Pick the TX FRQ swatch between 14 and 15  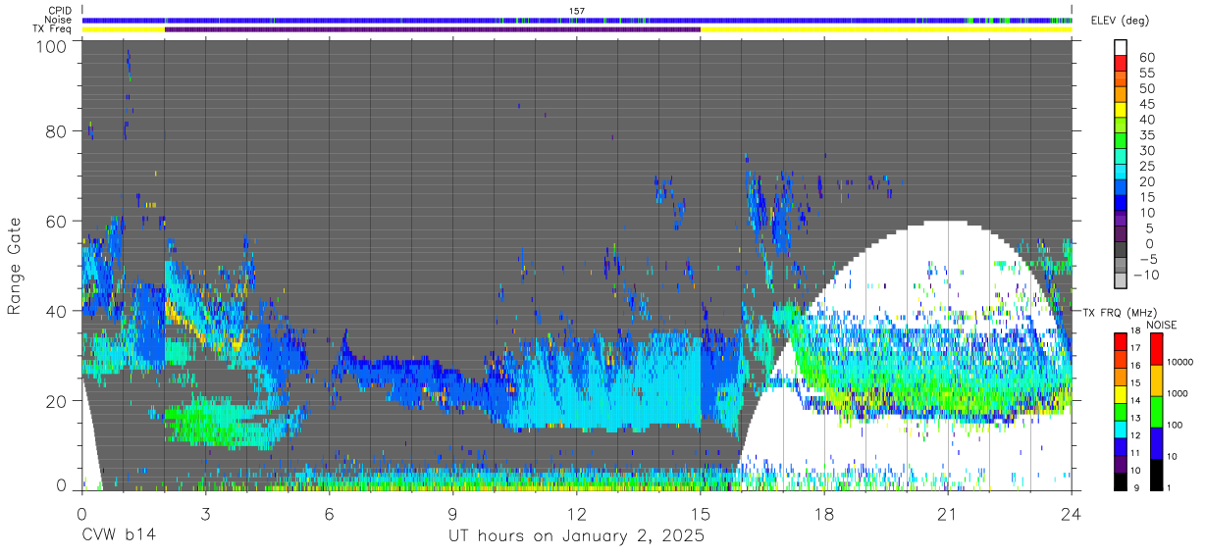[1121, 393]
